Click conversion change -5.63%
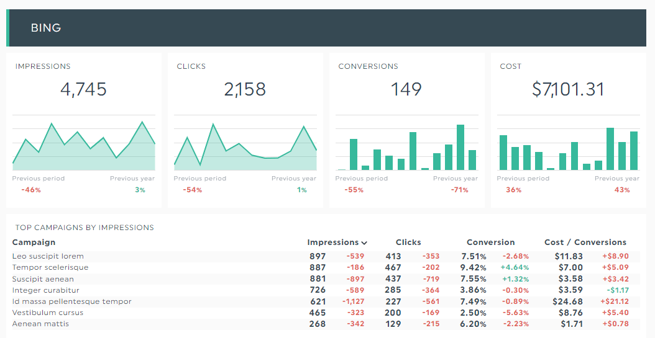Viewport: 655px width, 338px height. [515, 313]
